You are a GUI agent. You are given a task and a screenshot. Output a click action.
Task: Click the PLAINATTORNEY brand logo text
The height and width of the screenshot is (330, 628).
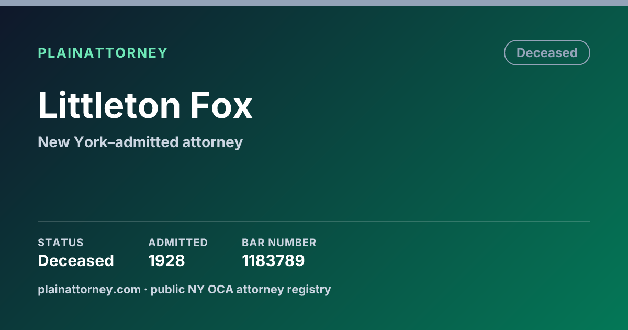(103, 53)
